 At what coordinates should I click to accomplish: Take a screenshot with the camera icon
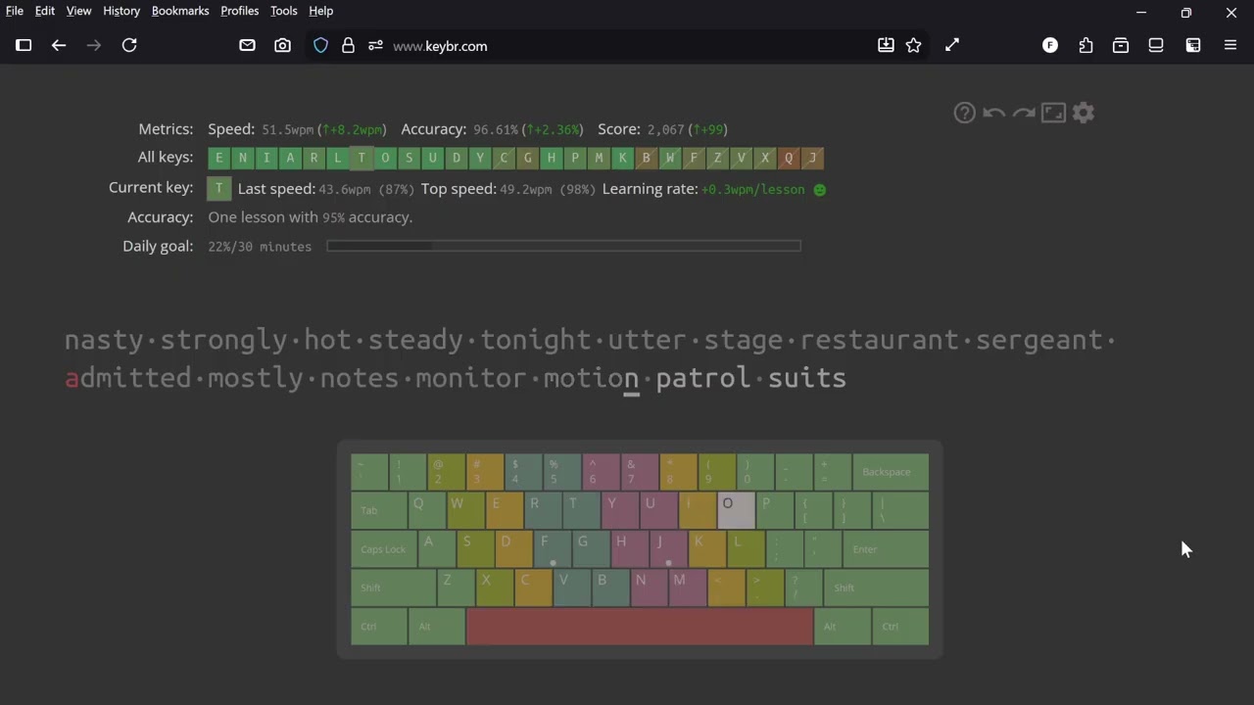pos(282,45)
